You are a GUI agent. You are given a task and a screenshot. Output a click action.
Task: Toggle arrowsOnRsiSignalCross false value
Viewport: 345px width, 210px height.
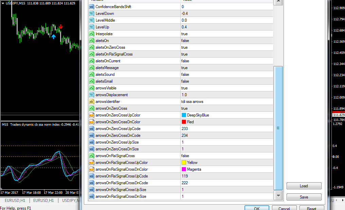pos(226,156)
